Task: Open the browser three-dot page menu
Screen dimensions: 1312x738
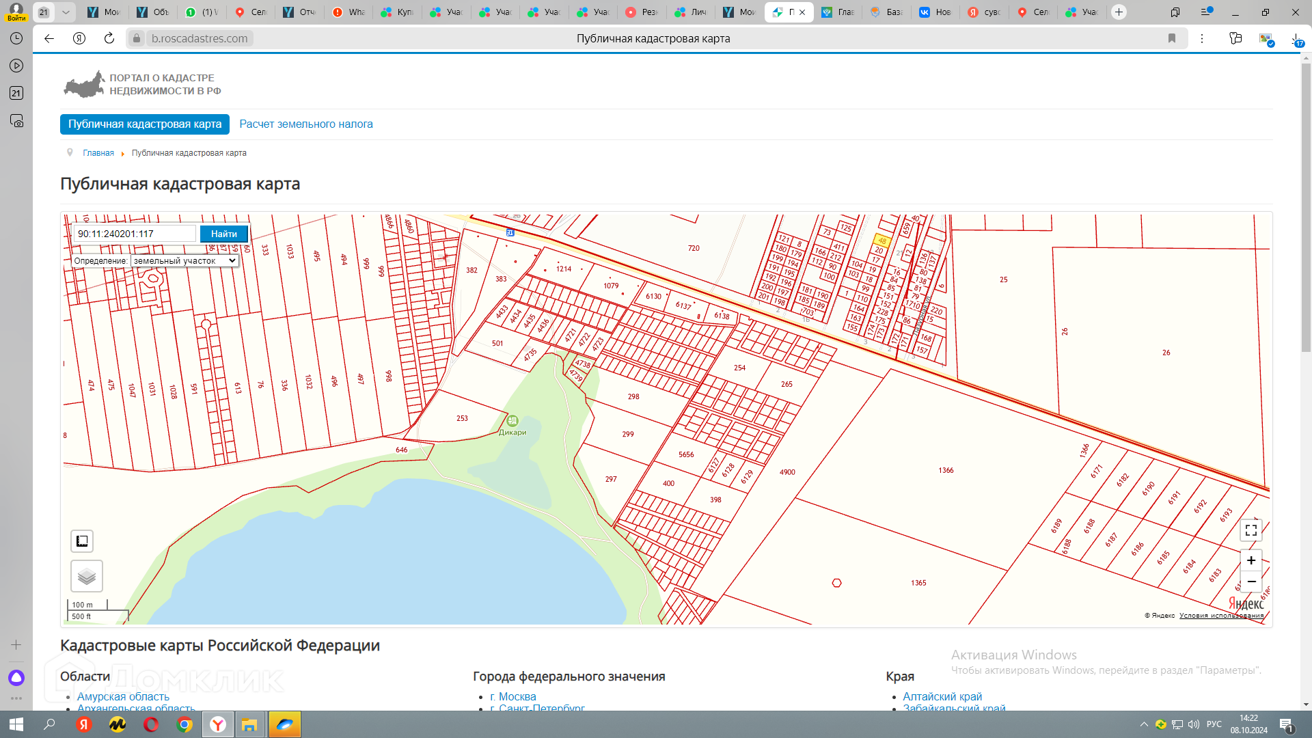Action: pos(1202,38)
